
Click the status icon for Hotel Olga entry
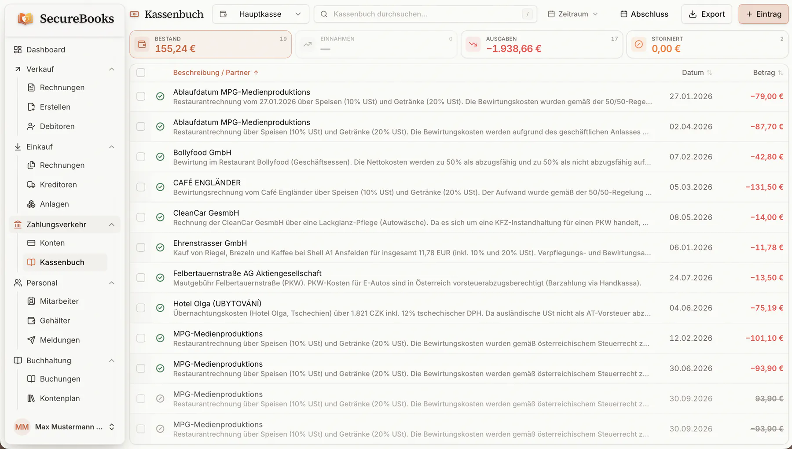(160, 308)
